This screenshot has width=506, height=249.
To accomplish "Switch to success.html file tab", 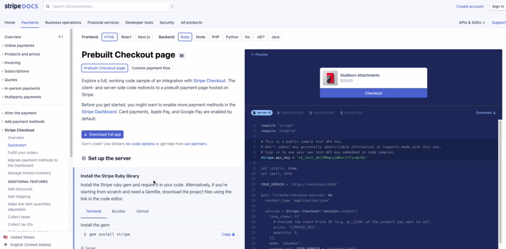I will pos(321,113).
